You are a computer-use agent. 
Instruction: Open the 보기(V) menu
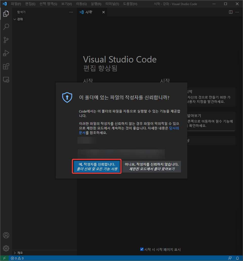point(67,4)
